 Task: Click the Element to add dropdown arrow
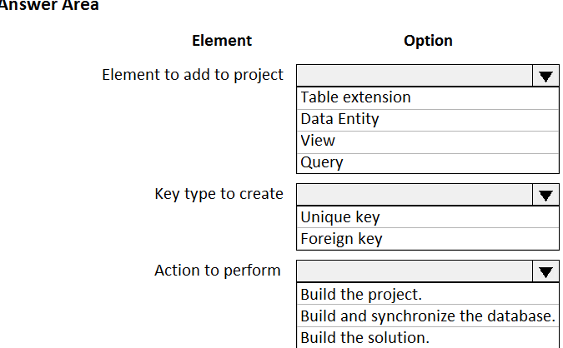[545, 76]
